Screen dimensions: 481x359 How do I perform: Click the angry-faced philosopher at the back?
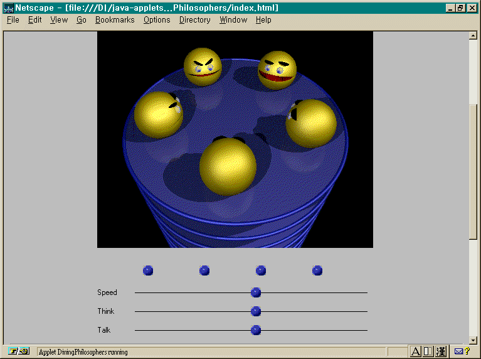(x=203, y=67)
